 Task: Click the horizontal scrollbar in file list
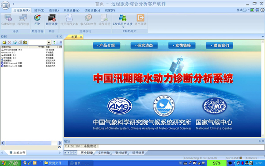(x=31, y=143)
